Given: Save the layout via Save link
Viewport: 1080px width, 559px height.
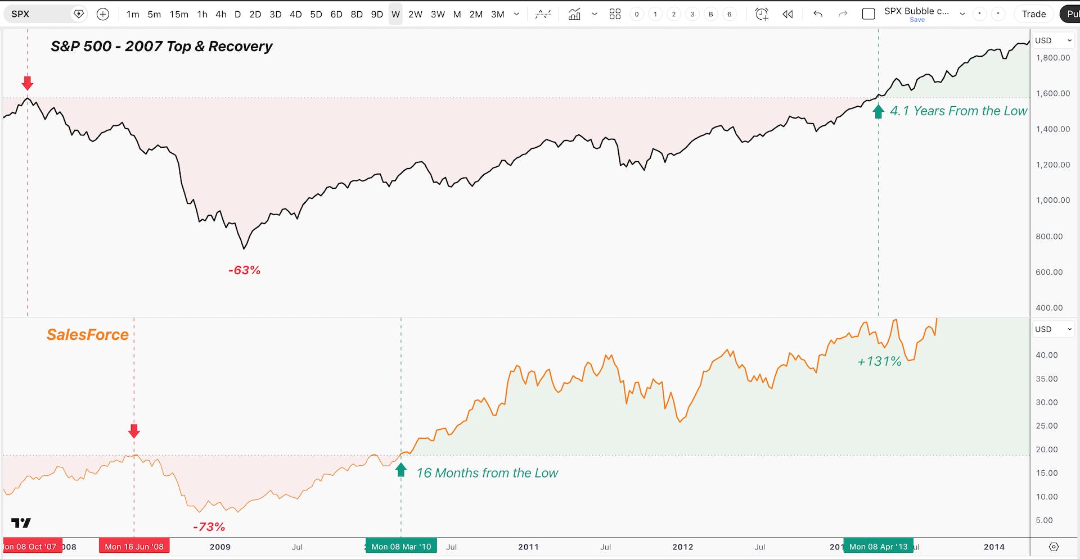Looking at the screenshot, I should point(917,20).
